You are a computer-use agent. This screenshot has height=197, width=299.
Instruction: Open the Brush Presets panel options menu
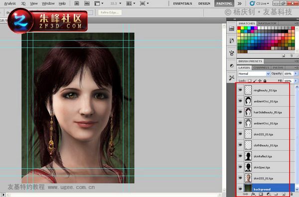(297, 61)
